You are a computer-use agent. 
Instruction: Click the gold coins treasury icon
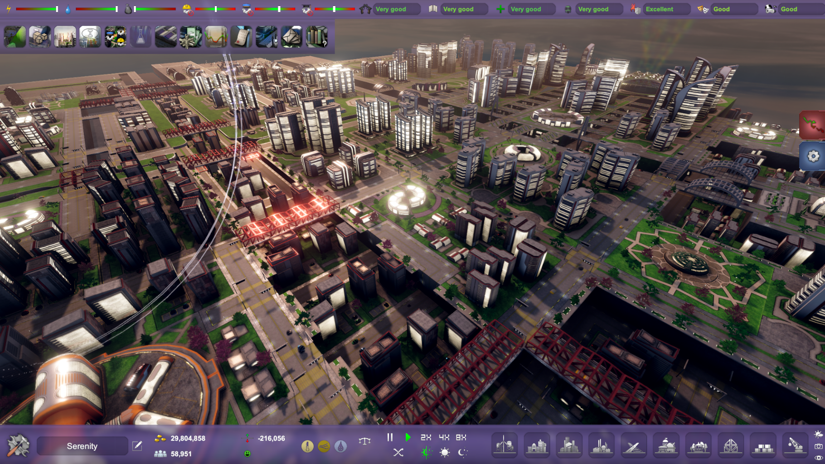pos(160,438)
